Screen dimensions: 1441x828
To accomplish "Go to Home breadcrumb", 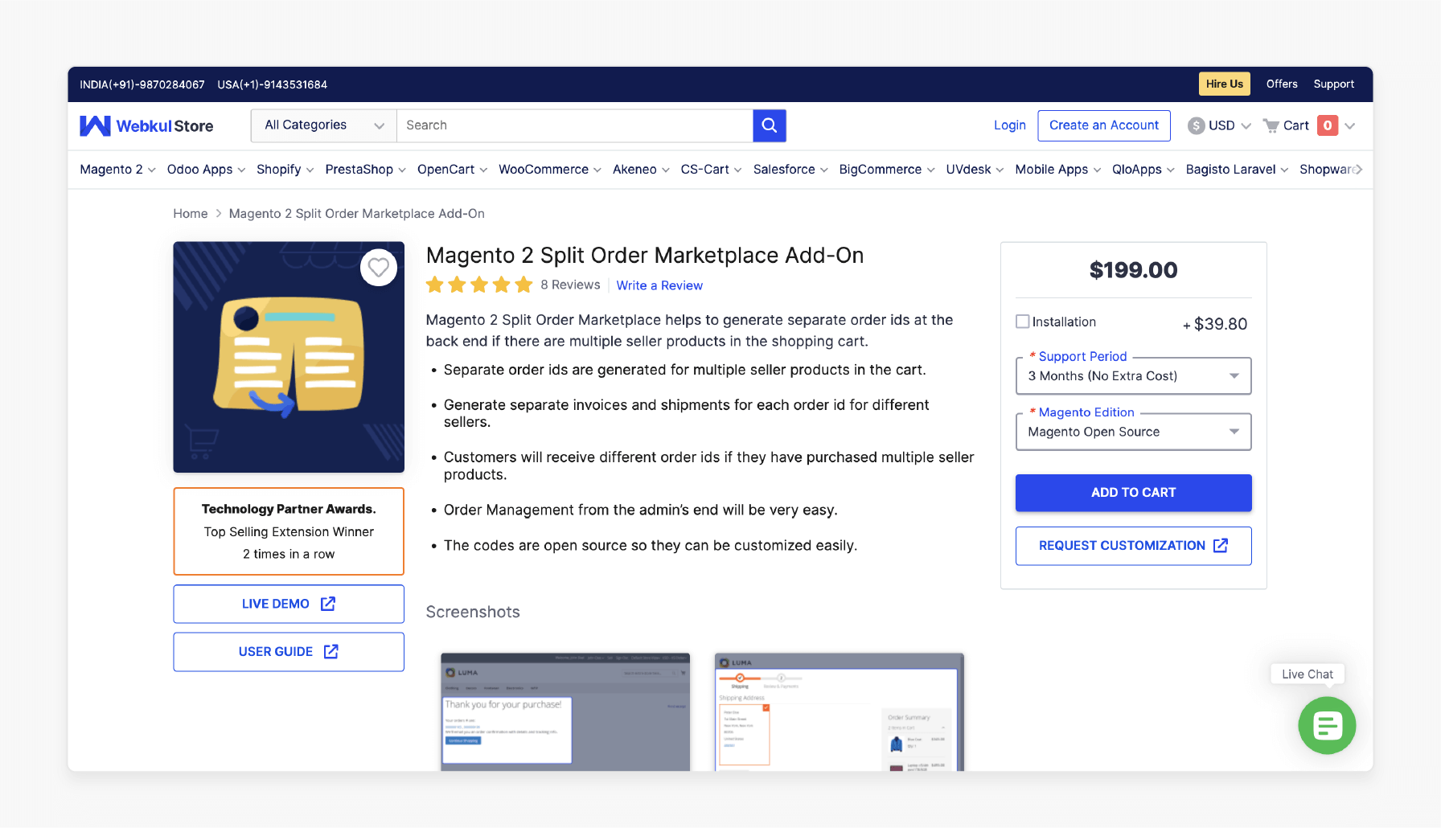I will click(191, 214).
